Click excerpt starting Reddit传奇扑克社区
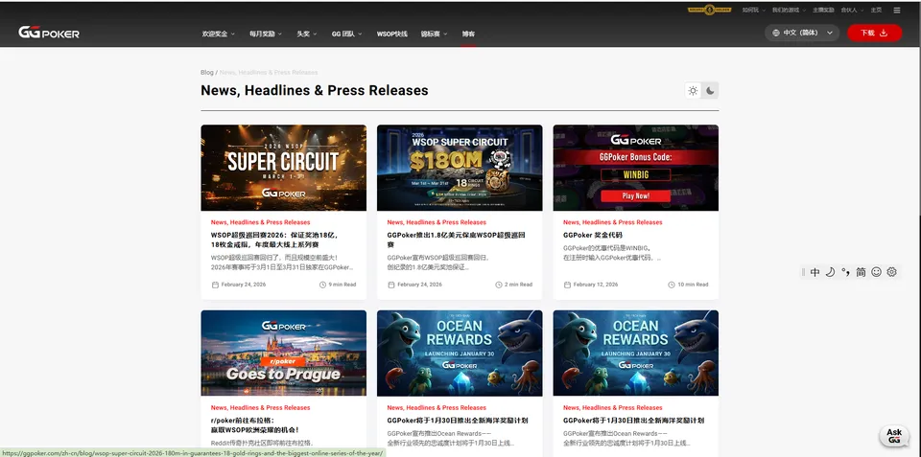The height and width of the screenshot is (457, 921). [263, 443]
